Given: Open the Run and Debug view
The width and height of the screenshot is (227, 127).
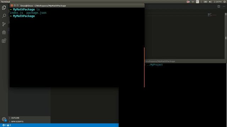Looking at the screenshot, I should 4,32.
